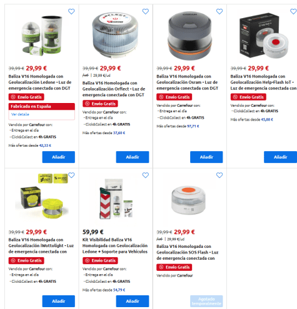Click the Envío Gratis badge on Osram
Viewport: 297px width, 309px height.
[174, 97]
